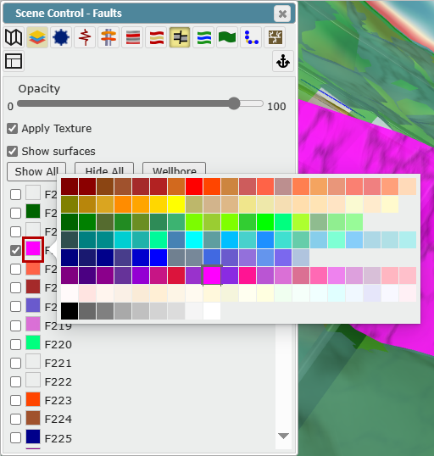Click the blue dotted path icon
This screenshot has height=456, width=434.
[251, 37]
